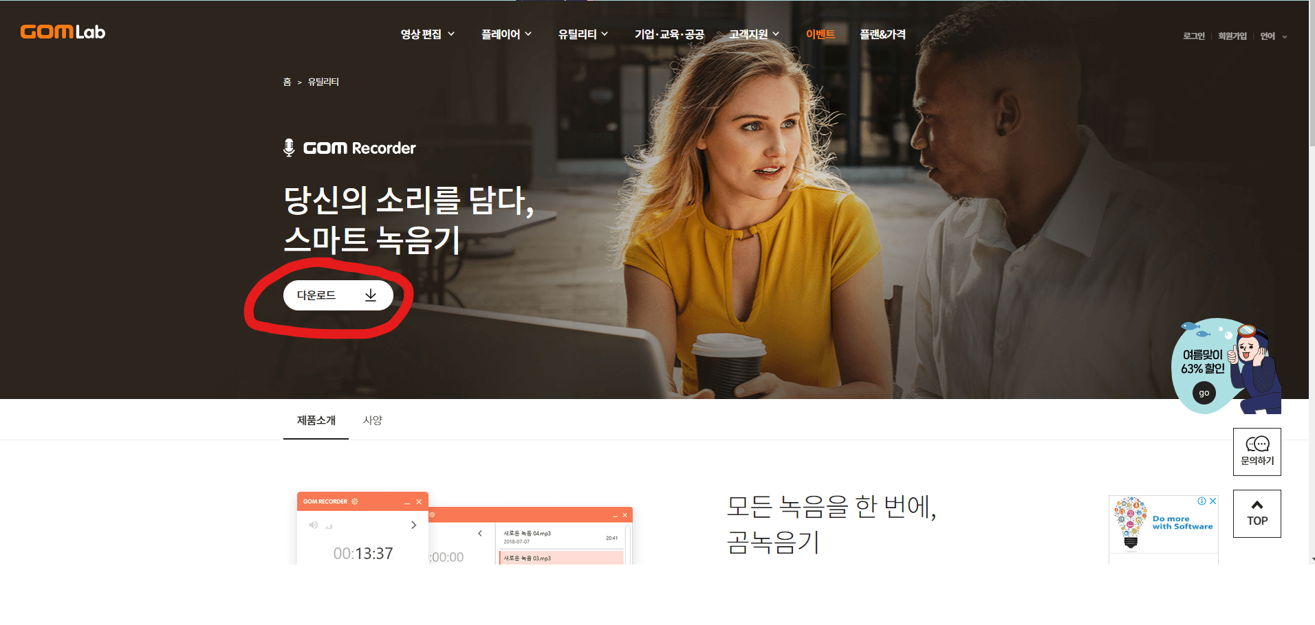Click the GOM Lab logo
The width and height of the screenshot is (1315, 625).
[63, 32]
